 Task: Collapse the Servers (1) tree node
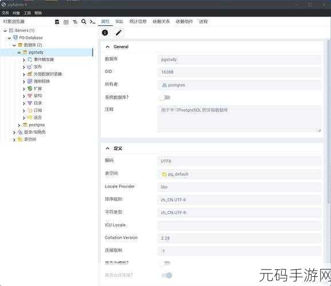(x=5, y=31)
